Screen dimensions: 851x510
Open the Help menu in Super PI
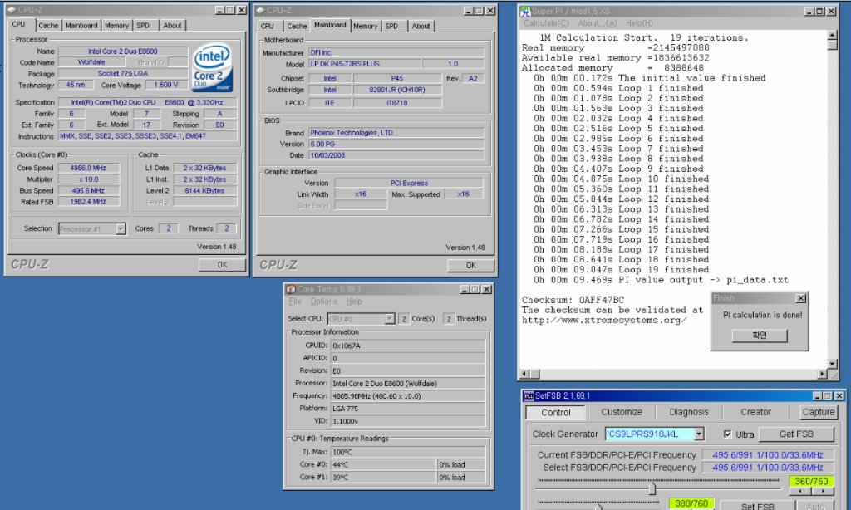pyautogui.click(x=639, y=23)
